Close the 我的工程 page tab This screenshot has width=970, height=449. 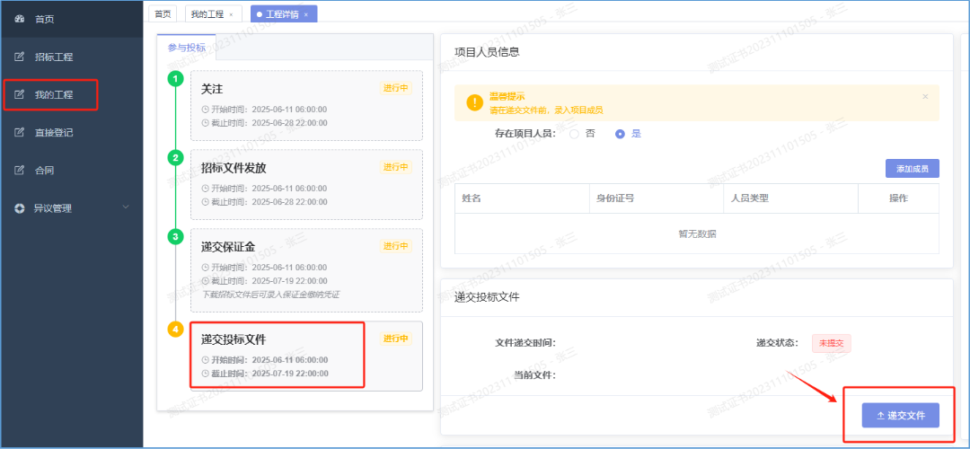click(232, 14)
